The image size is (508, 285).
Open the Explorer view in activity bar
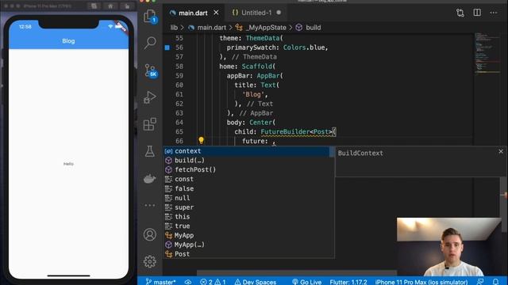click(x=150, y=16)
